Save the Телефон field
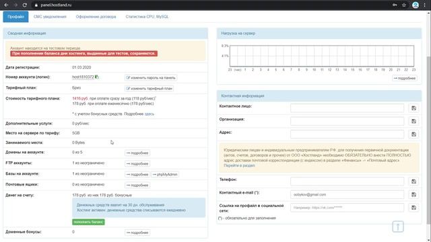The image size is (431, 242). (413, 182)
